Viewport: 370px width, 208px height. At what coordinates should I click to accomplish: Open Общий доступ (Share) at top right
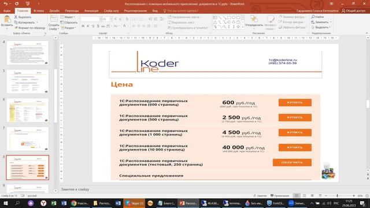pos(353,10)
